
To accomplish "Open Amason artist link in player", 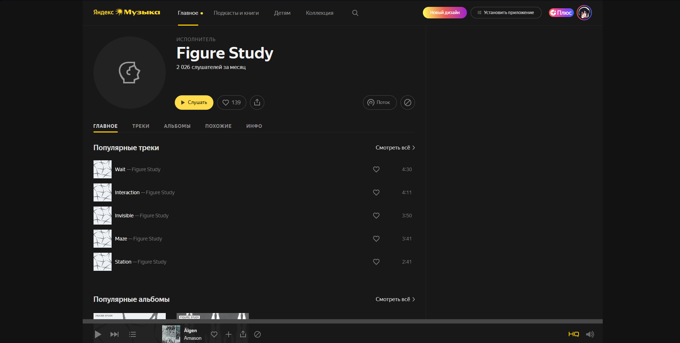I will point(192,338).
